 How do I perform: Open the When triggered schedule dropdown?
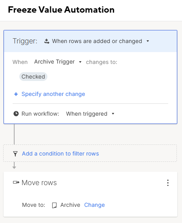coord(113,114)
